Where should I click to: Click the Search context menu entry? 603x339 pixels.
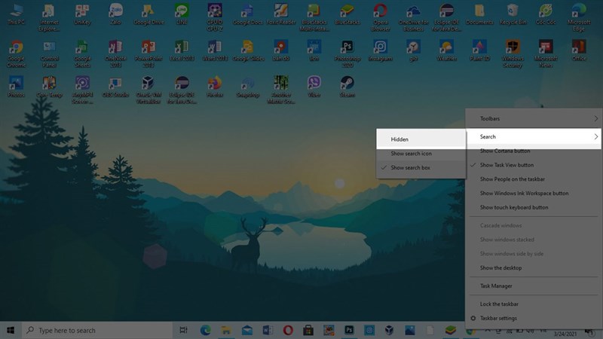click(x=534, y=137)
